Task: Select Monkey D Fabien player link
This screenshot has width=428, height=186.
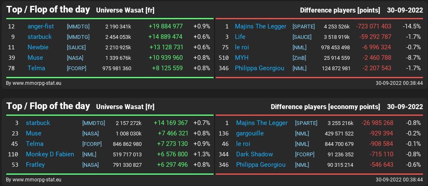Action: tap(50, 154)
